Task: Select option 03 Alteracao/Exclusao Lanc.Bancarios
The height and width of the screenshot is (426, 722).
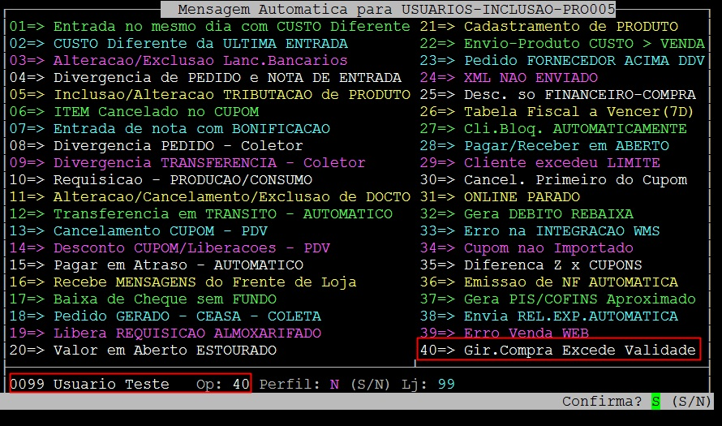Action: tap(178, 61)
